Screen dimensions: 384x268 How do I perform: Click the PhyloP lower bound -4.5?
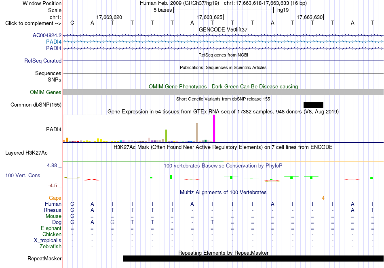pos(53,186)
